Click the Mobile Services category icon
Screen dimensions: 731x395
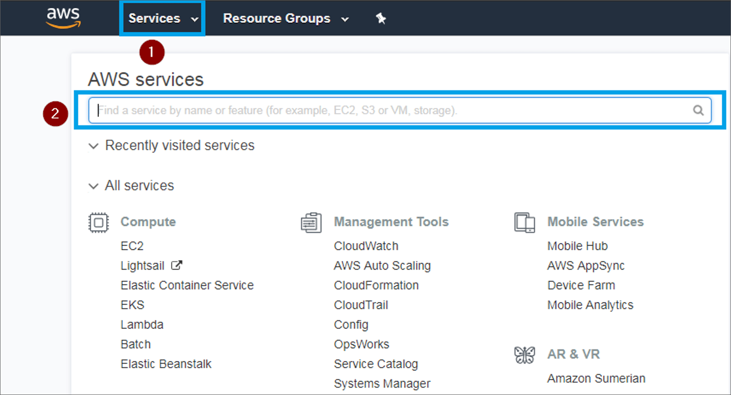click(524, 222)
